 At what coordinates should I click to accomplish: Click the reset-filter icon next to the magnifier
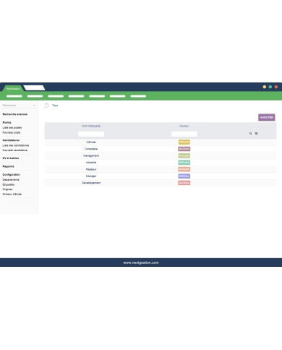pyautogui.click(x=257, y=134)
